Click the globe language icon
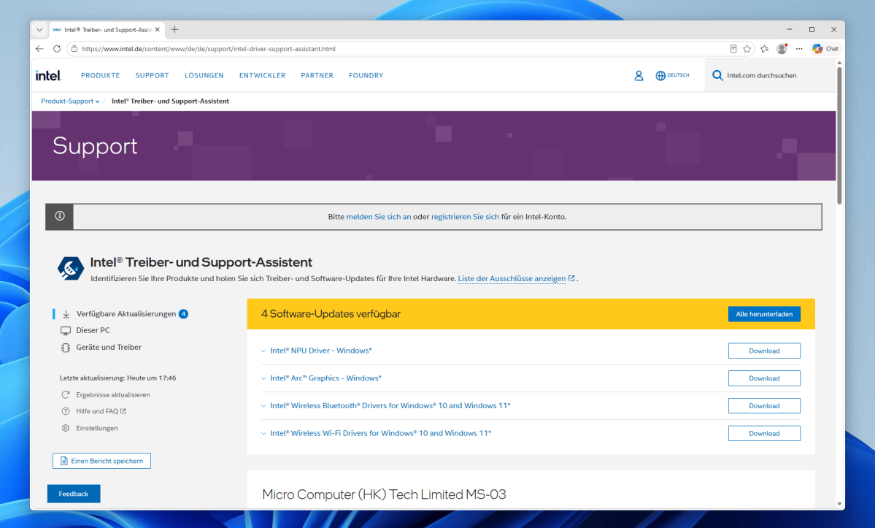 (660, 75)
